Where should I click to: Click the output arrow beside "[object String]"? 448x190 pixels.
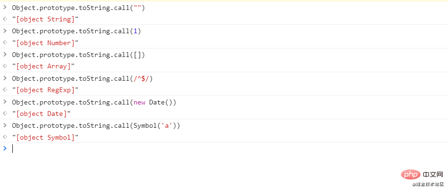tap(5, 19)
